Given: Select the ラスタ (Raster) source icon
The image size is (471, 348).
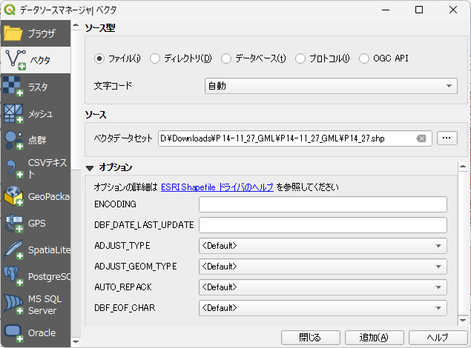Looking at the screenshot, I should (13, 87).
